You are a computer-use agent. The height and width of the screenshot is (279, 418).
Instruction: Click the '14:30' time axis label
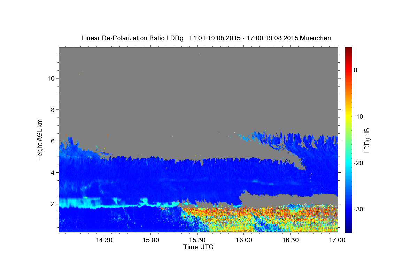(x=104, y=240)
